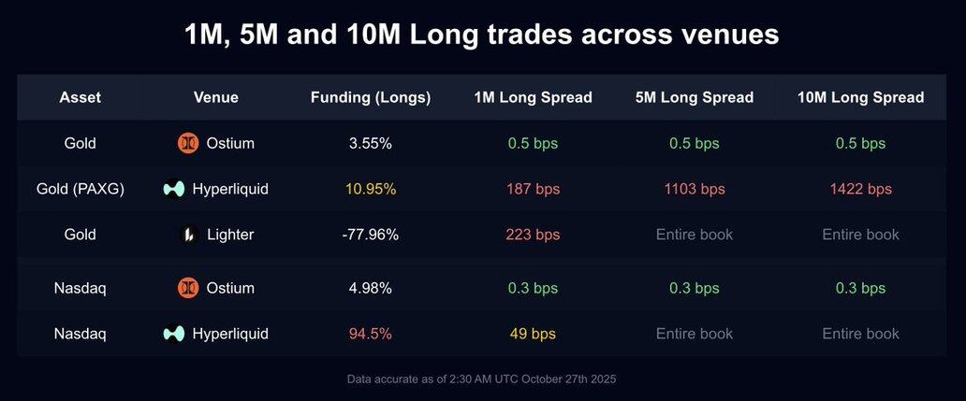Click the 10M Long Spread header
Viewport: 966px width, 401px height.
860,97
